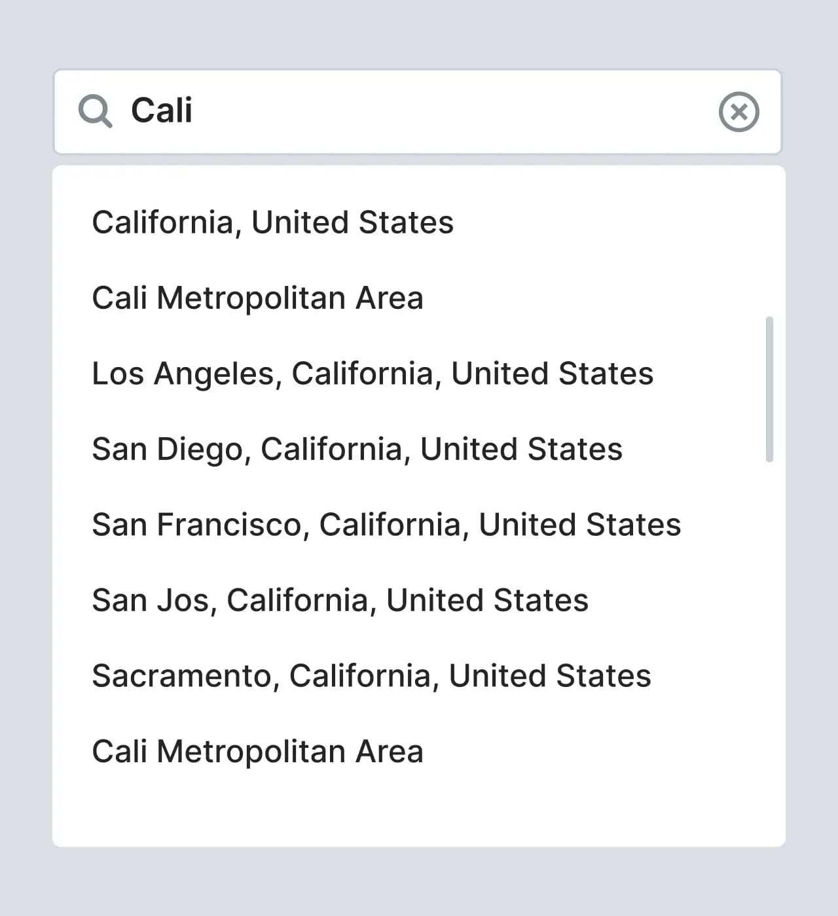Choose the last "Cali Metropolitan Area" entry

click(257, 752)
